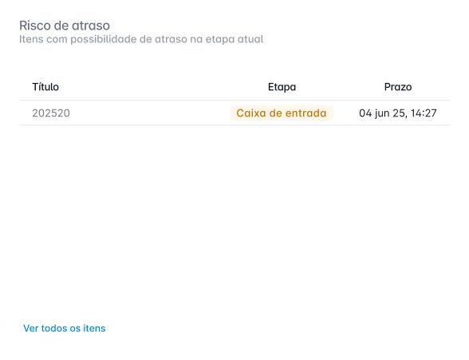Image resolution: width=469 pixels, height=360 pixels.
Task: Click the word 'itens' in the bottom link
Action: tap(94, 328)
